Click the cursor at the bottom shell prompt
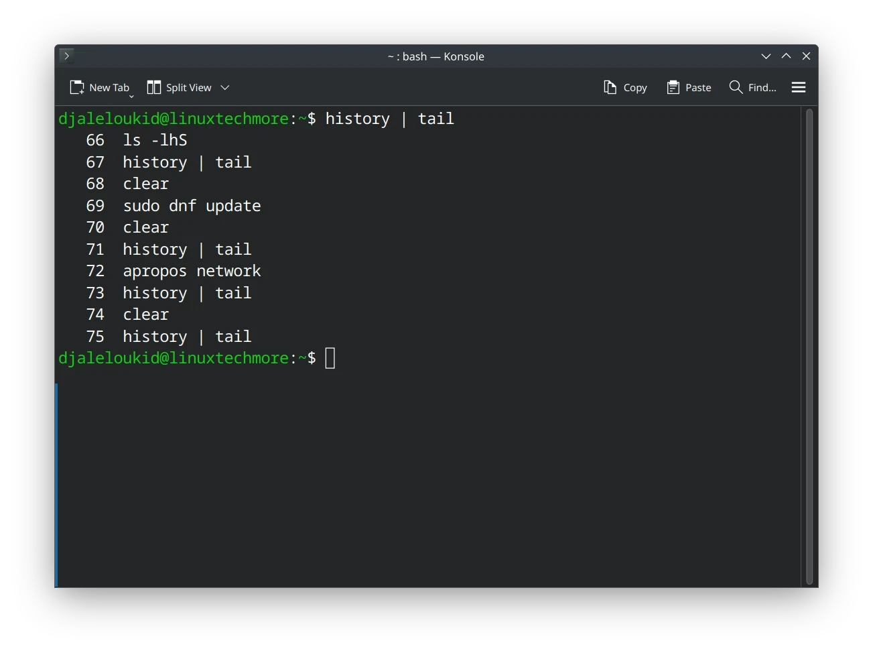873x653 pixels. coord(330,358)
